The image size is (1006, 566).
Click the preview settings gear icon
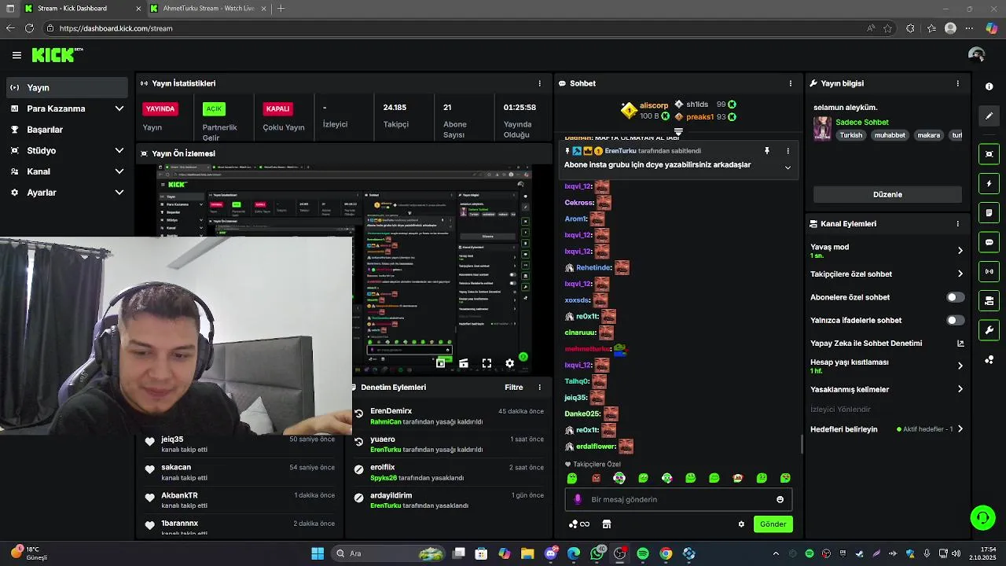[509, 363]
